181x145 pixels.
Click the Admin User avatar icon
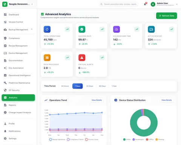(x=153, y=4)
